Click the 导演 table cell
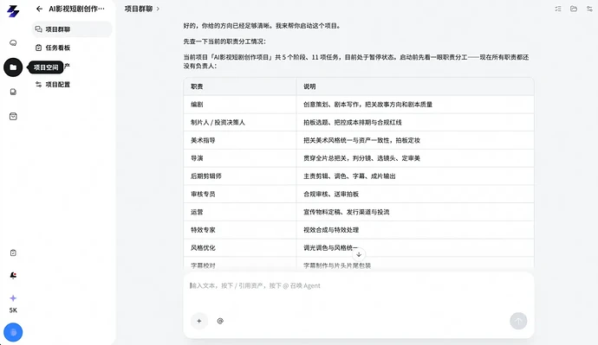598x345 pixels. (240, 158)
